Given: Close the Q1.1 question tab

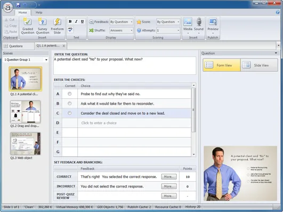Looking at the screenshot, I should (64, 46).
